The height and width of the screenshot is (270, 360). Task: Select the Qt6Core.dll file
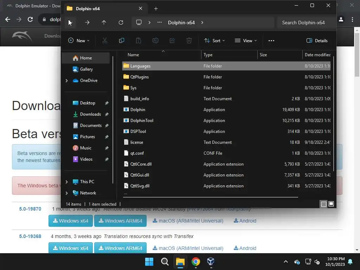coord(226,164)
